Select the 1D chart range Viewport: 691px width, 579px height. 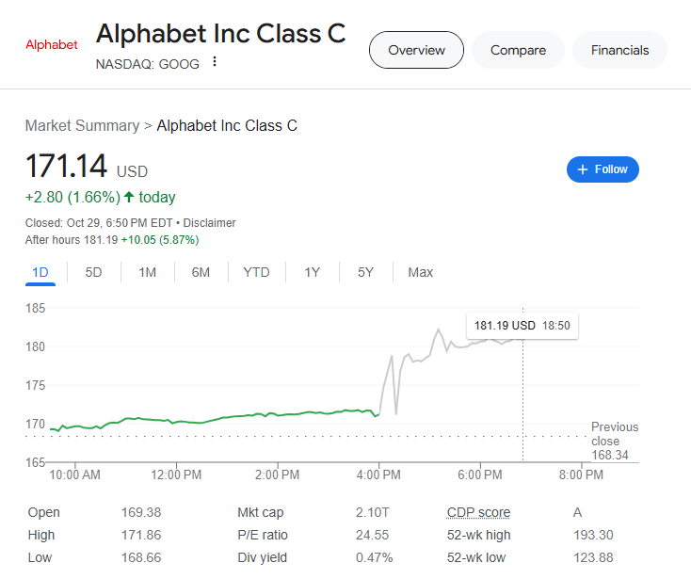click(x=40, y=272)
